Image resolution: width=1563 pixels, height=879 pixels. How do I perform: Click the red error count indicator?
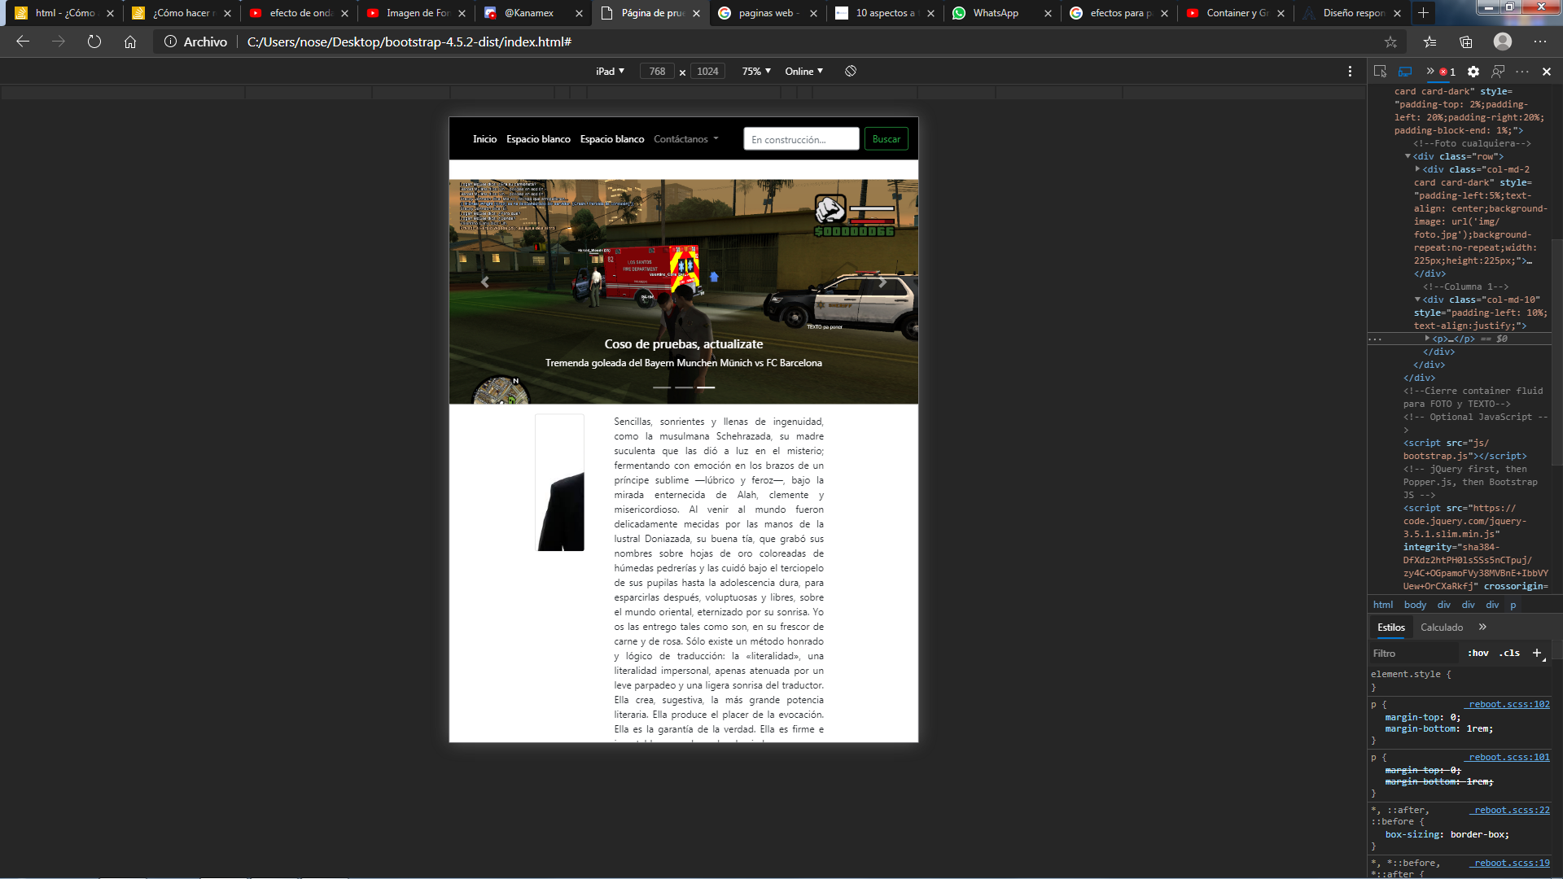(1447, 72)
